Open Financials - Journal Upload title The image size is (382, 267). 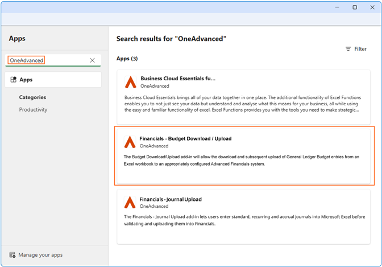coord(171,199)
